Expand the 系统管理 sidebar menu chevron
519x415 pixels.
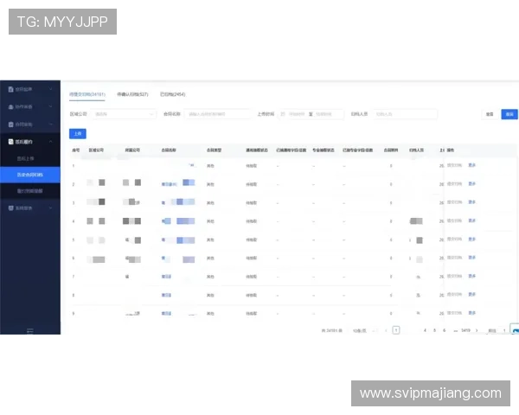pyautogui.click(x=51, y=207)
